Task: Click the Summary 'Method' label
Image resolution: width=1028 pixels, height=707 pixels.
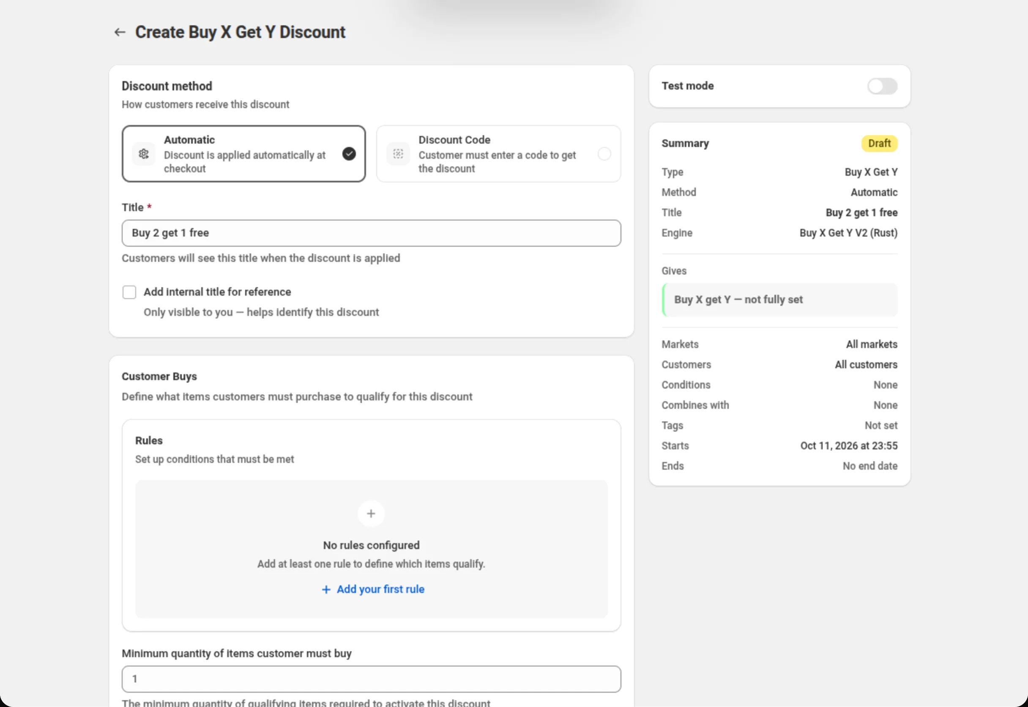Action: pyautogui.click(x=679, y=192)
